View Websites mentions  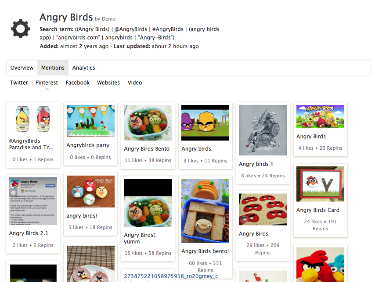(x=108, y=83)
